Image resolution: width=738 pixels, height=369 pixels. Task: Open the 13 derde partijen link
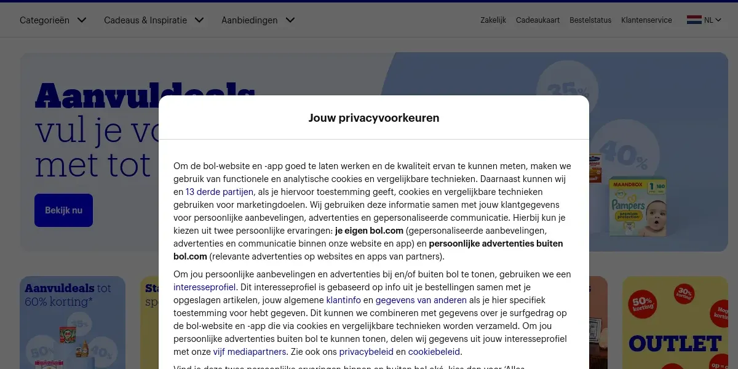(x=211, y=192)
